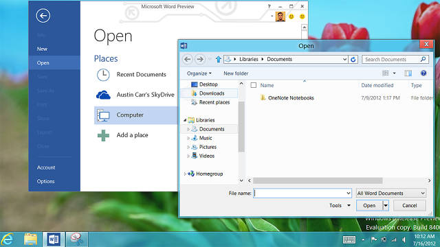Viewport: 440px width, 247px height.
Task: Click the back arrow in Word backstage
Action: (43, 16)
